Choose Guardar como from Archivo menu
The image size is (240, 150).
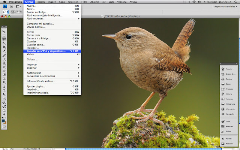52,45
